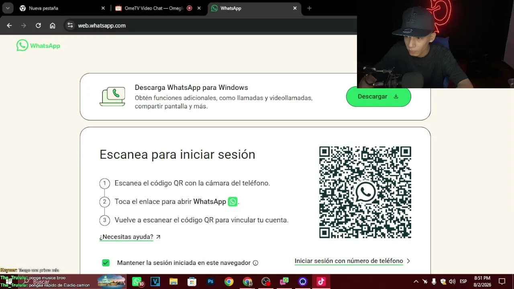Close the OmeTV Video Chat tab
This screenshot has height=289, width=514.
tap(199, 8)
